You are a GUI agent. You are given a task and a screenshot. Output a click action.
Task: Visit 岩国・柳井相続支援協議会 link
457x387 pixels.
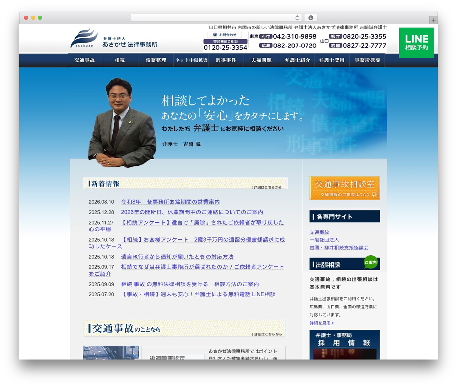tap(339, 248)
